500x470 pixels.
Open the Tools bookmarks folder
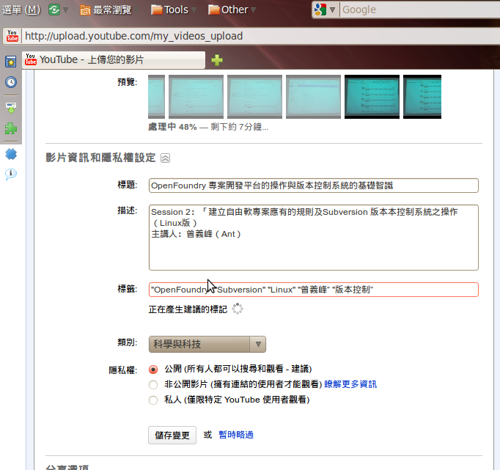pyautogui.click(x=170, y=10)
